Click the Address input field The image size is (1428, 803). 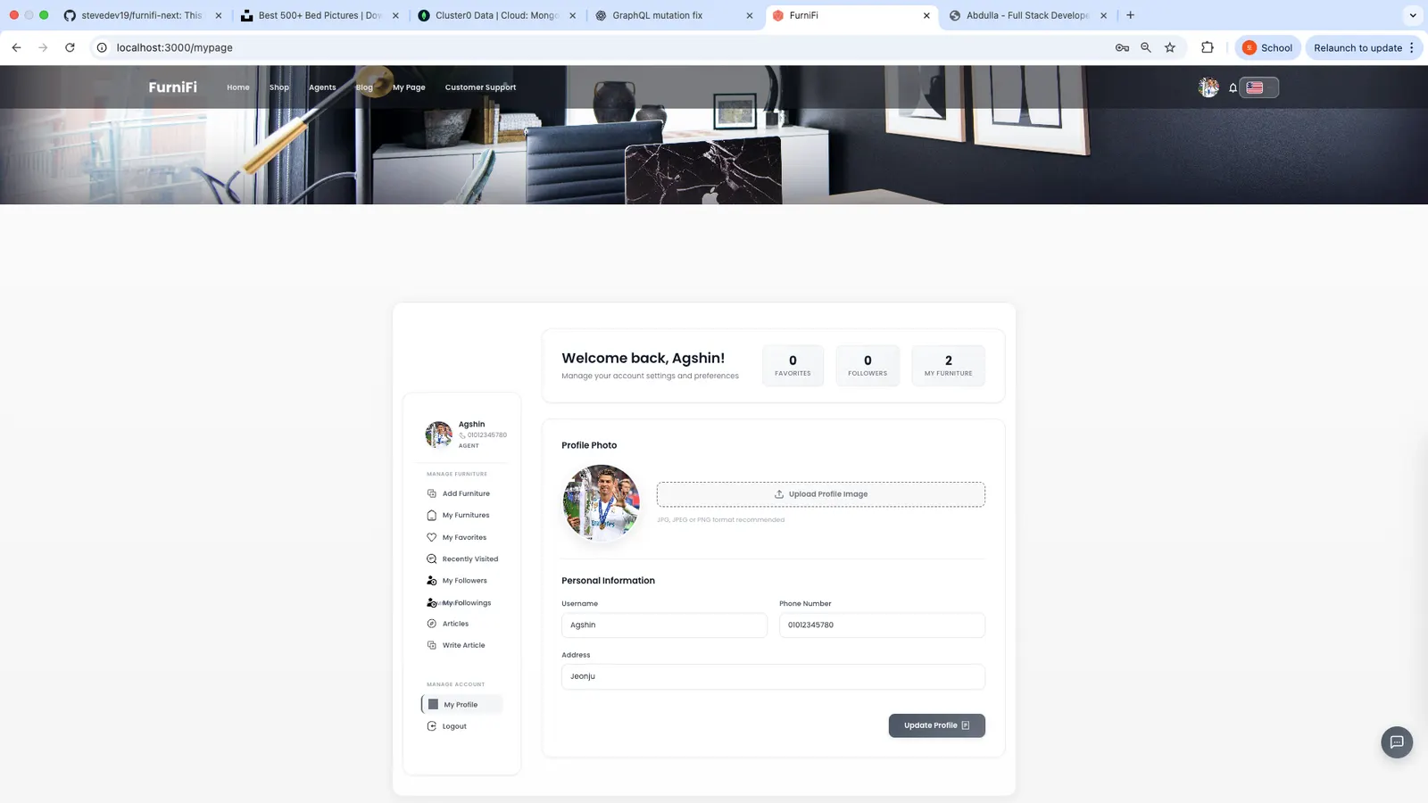point(773,676)
